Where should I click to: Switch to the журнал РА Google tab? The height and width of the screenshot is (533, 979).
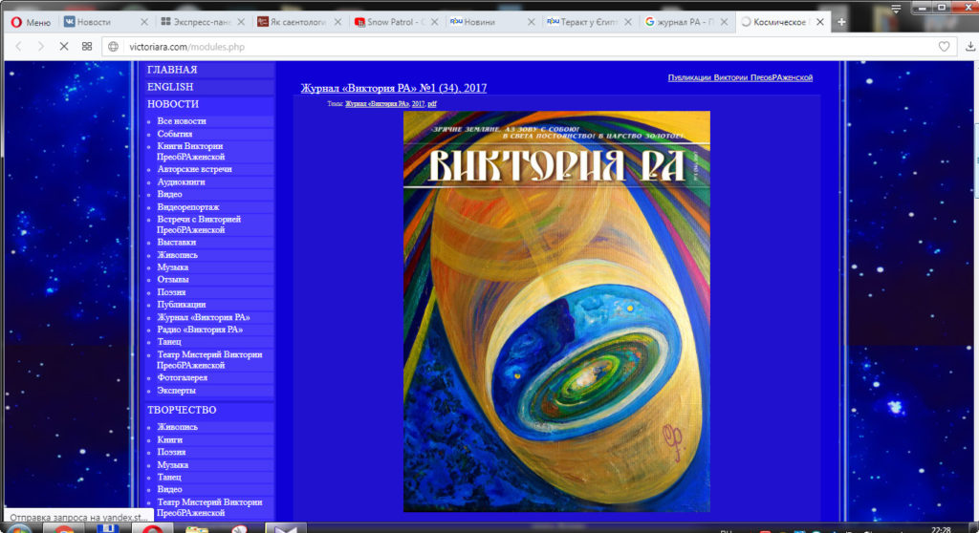(679, 22)
